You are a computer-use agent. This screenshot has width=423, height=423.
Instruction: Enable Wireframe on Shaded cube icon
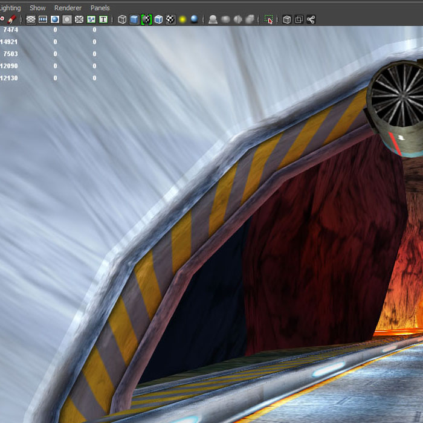158,19
